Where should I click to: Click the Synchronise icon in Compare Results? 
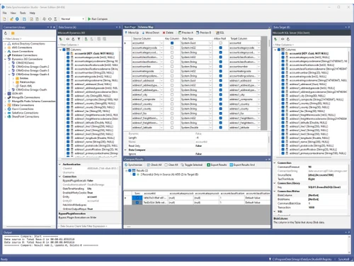tap(126, 165)
